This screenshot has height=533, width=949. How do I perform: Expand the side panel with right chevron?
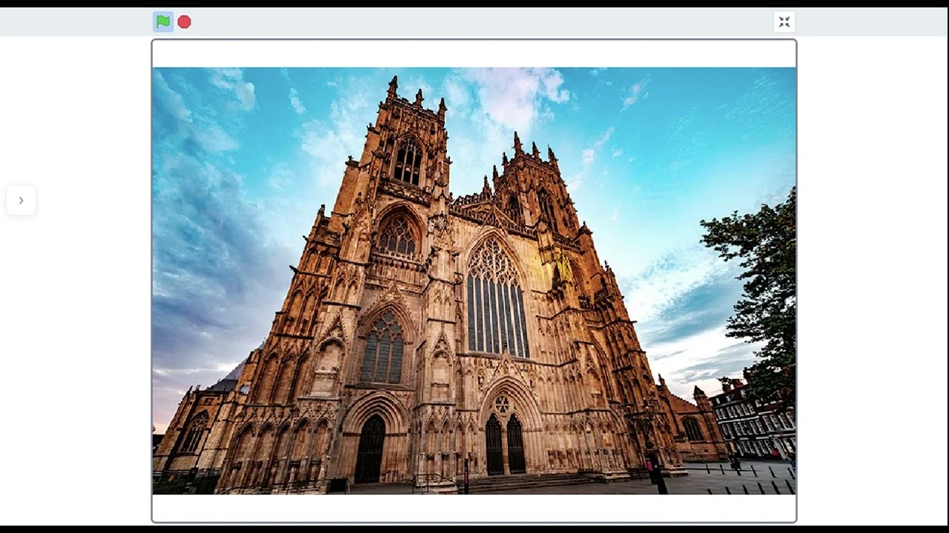click(21, 201)
